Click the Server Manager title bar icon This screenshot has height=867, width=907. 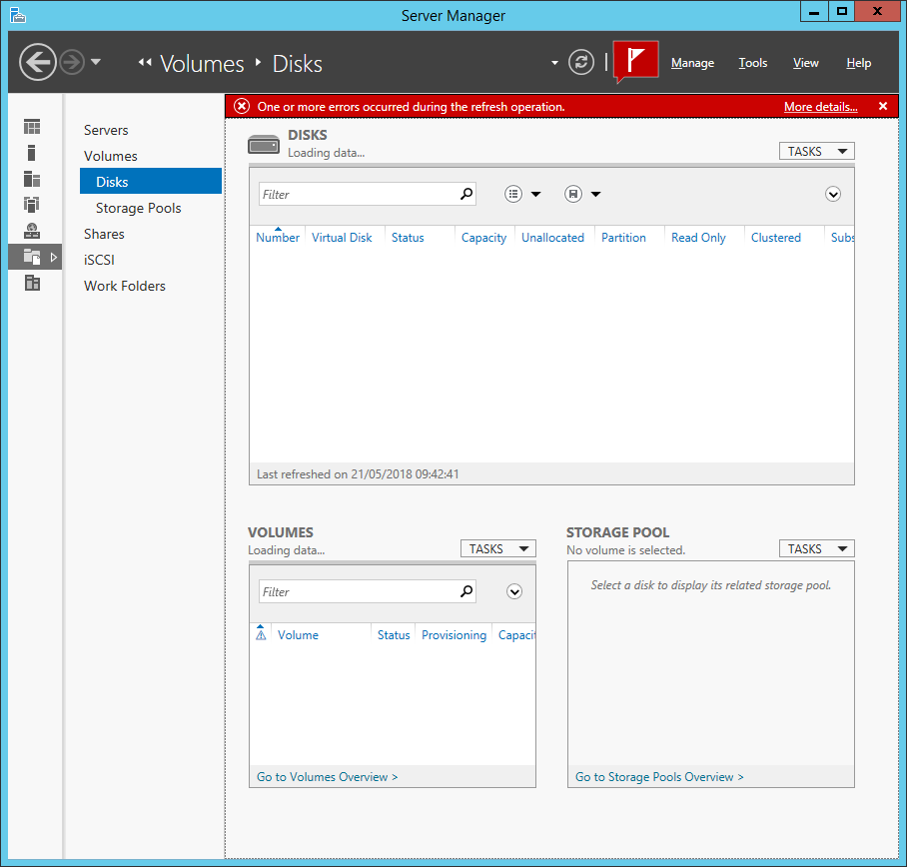pyautogui.click(x=18, y=15)
